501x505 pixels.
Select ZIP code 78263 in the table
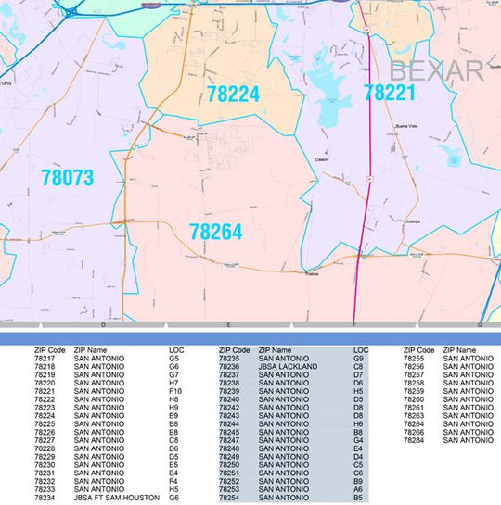click(414, 416)
